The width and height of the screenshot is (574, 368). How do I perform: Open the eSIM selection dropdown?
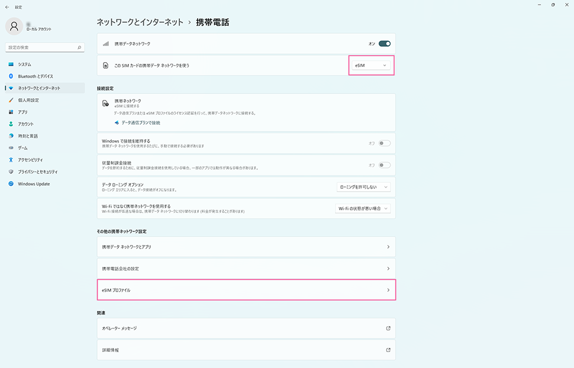[370, 66]
